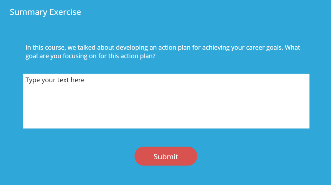
Task: Click the 'Submit' label text
Action: (166, 157)
